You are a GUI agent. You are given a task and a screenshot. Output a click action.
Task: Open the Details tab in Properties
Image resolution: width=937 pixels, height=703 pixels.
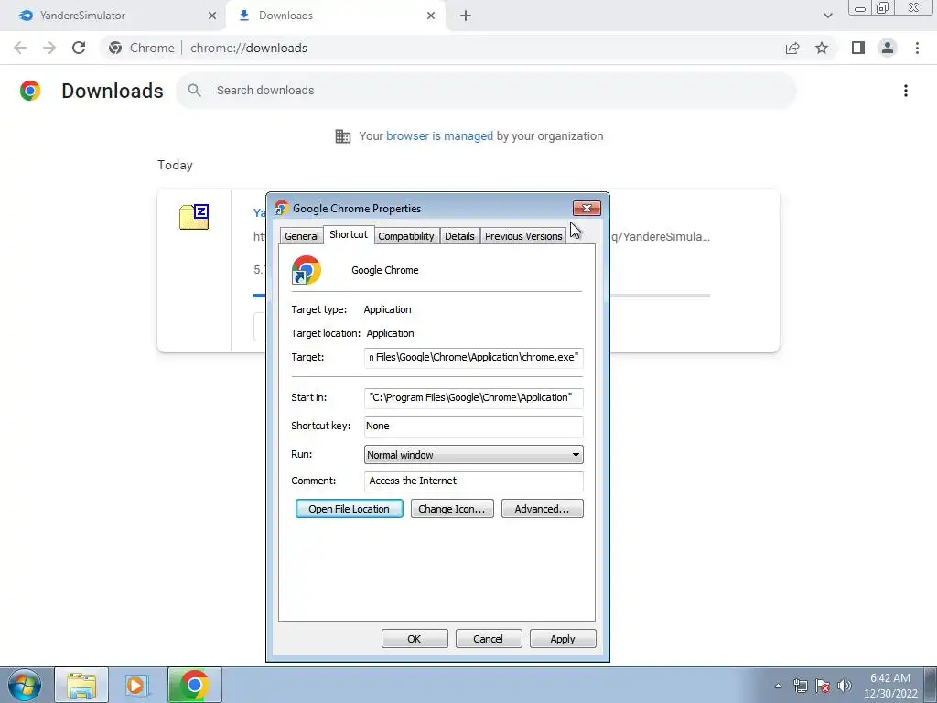[459, 236]
